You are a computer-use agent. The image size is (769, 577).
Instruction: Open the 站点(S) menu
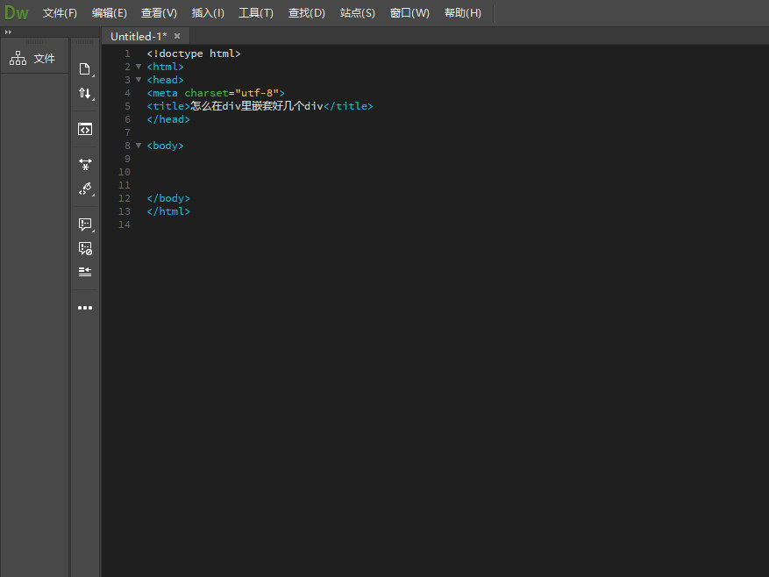coord(358,13)
